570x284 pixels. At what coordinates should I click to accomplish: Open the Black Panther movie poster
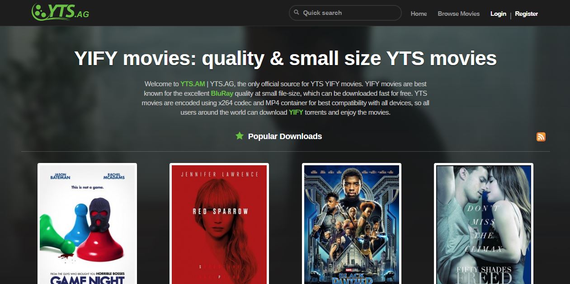pyautogui.click(x=352, y=223)
